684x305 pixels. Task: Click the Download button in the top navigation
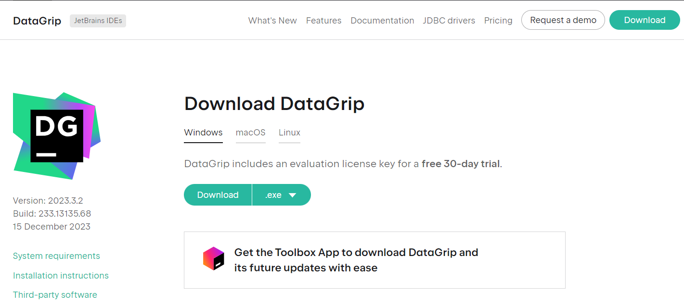click(645, 20)
